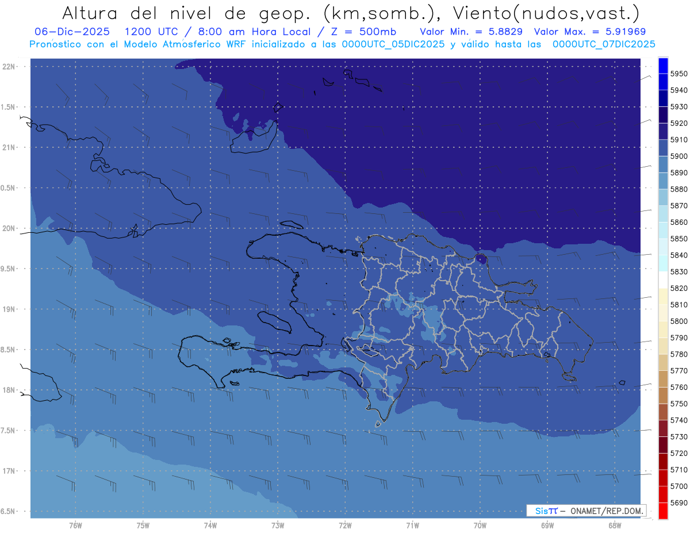Click the '0000UTC_07DIC2025' valid-until text

(604, 44)
